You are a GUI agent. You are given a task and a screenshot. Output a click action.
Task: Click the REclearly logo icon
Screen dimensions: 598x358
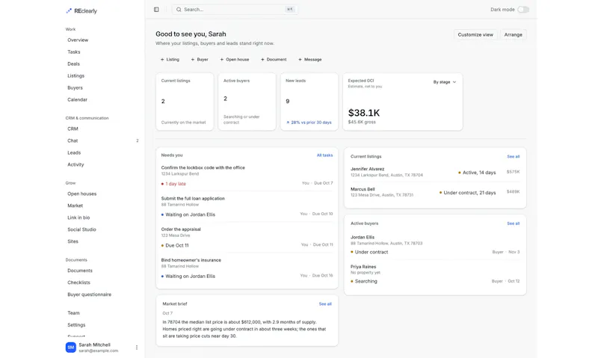[x=69, y=11]
